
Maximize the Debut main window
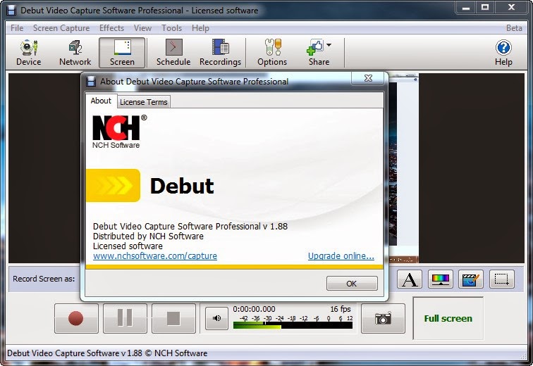point(485,8)
